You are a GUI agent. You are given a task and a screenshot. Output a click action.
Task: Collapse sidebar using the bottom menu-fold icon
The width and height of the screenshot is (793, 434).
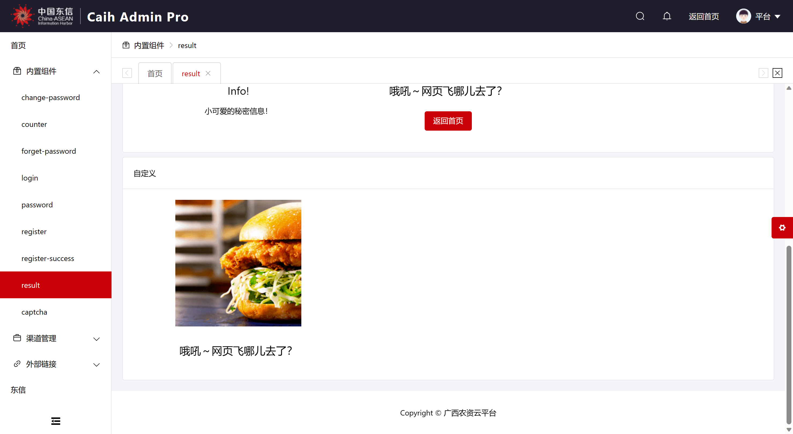coord(56,421)
